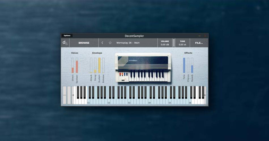Adjust the Speaker voice slider
Image resolution: width=269 pixels, height=141 pixels.
click(77, 65)
